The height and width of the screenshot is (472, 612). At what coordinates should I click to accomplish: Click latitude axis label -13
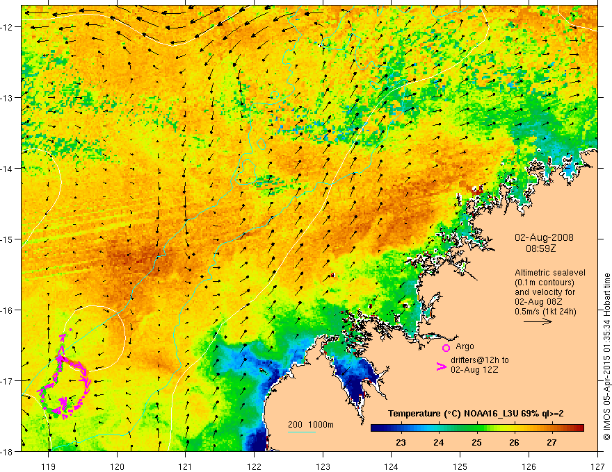point(8,98)
